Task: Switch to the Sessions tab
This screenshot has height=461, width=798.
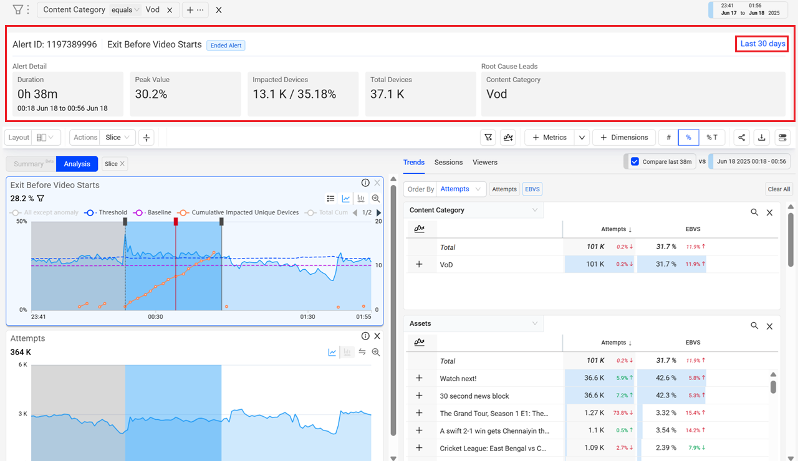Action: coord(448,162)
